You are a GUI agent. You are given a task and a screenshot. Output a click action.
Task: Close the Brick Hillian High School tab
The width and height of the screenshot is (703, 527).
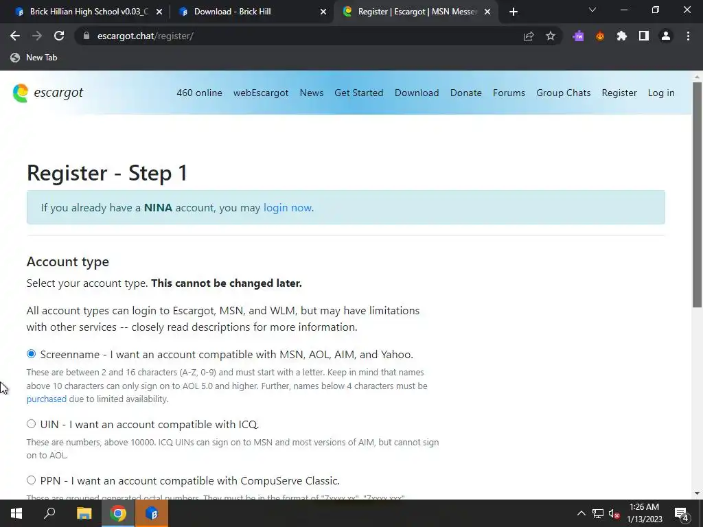pos(159,12)
